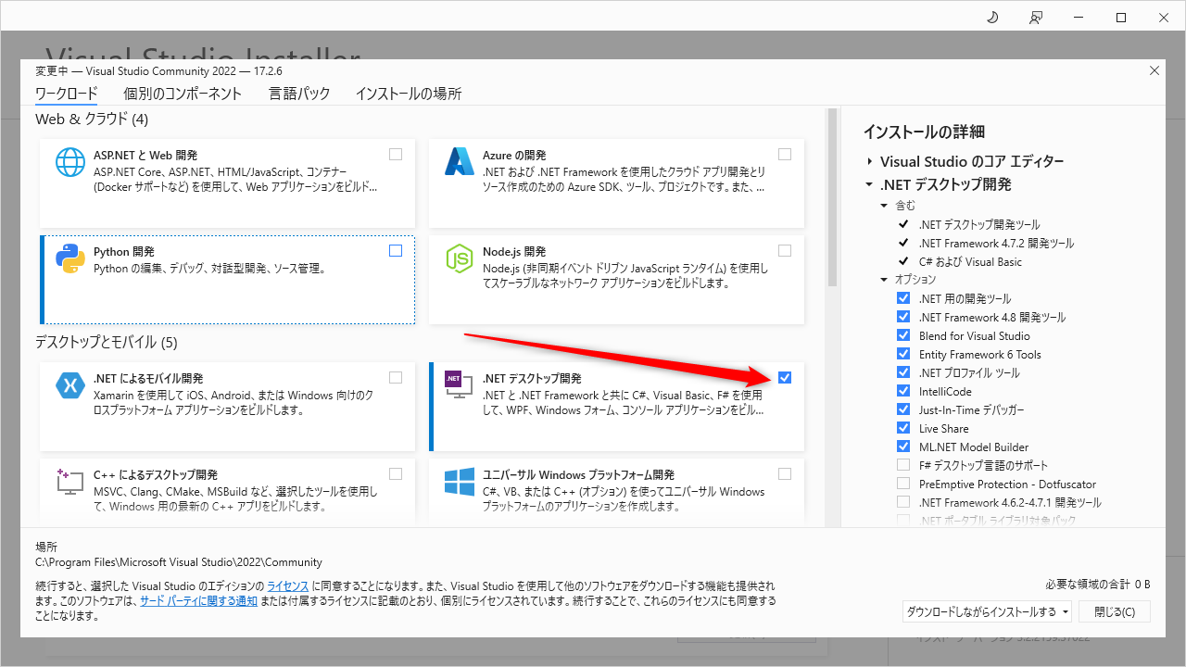Switch to the 言語パック tab
The image size is (1186, 667).
coord(299,94)
